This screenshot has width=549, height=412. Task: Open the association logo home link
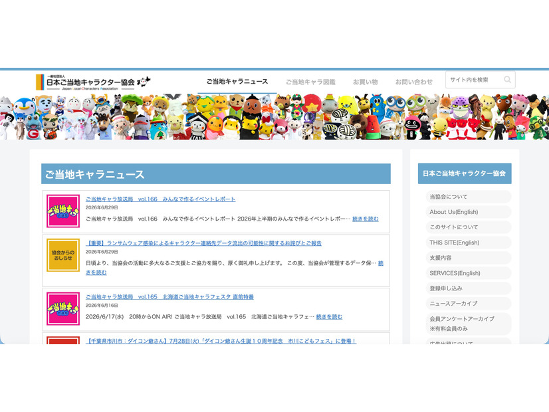click(x=93, y=82)
